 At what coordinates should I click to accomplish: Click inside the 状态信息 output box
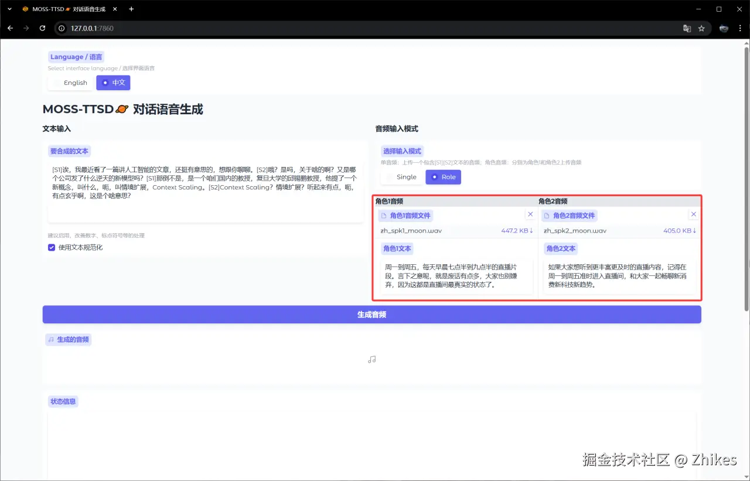click(x=371, y=445)
